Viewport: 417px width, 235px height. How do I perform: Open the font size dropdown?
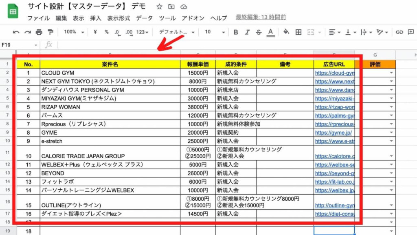(215, 32)
